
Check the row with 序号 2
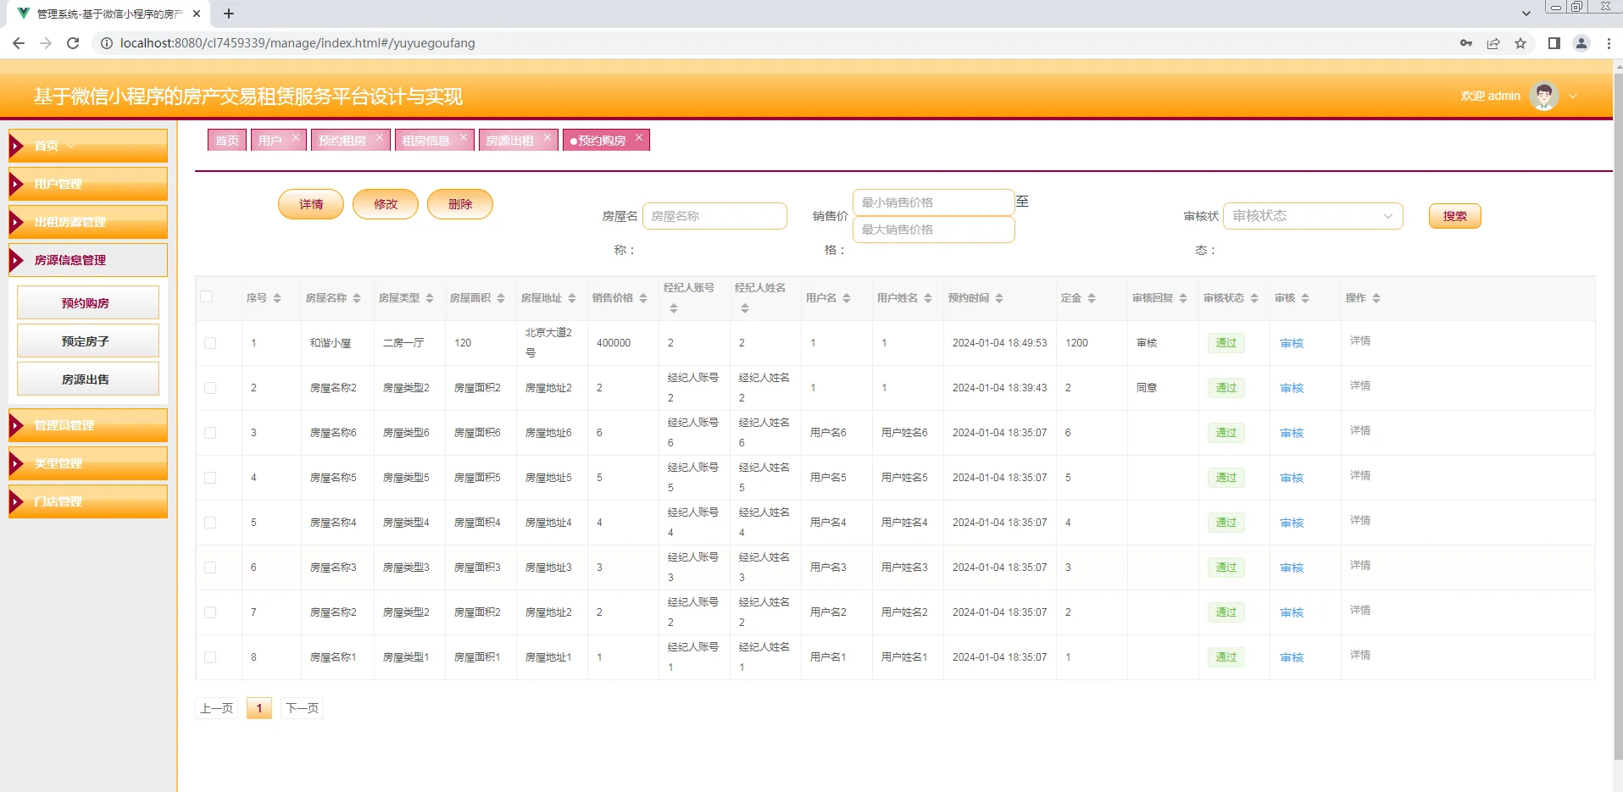(x=210, y=388)
